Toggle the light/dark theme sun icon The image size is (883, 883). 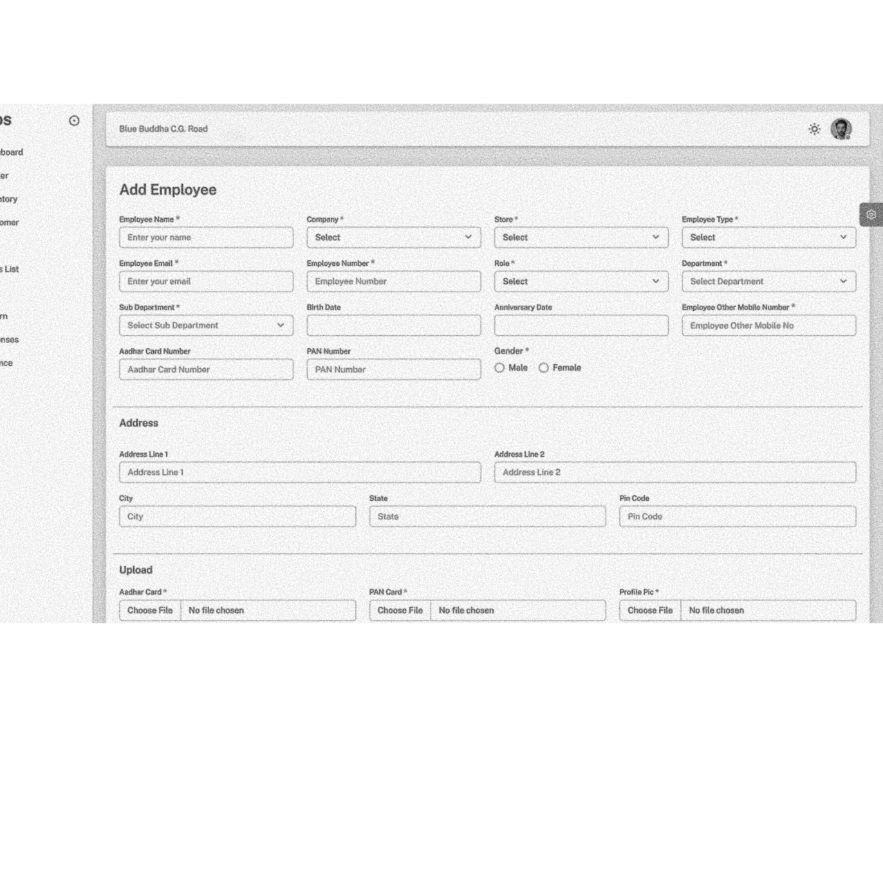click(814, 129)
